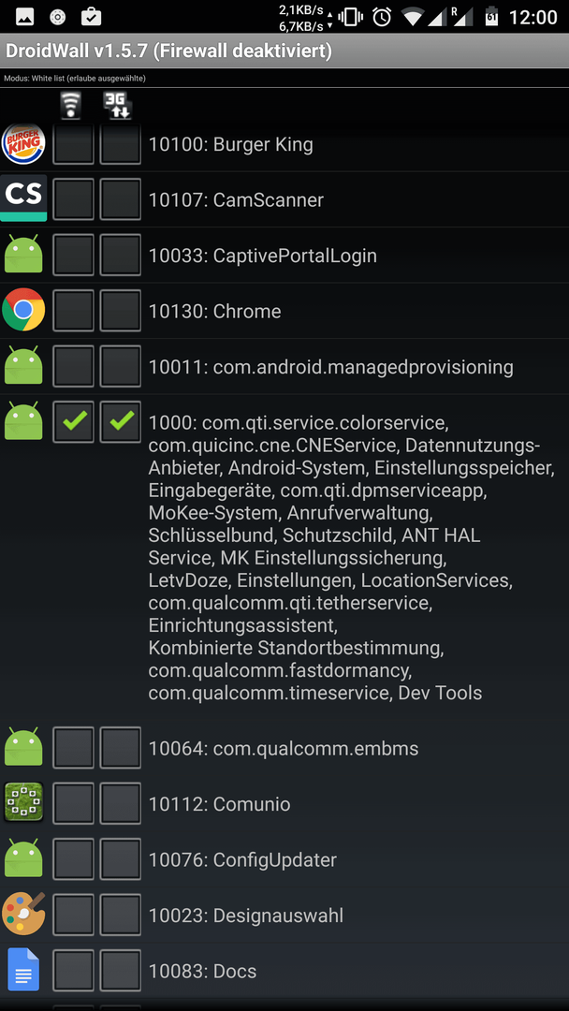Allow Wi-Fi for CamScanner
This screenshot has width=569, height=1011.
(73, 199)
